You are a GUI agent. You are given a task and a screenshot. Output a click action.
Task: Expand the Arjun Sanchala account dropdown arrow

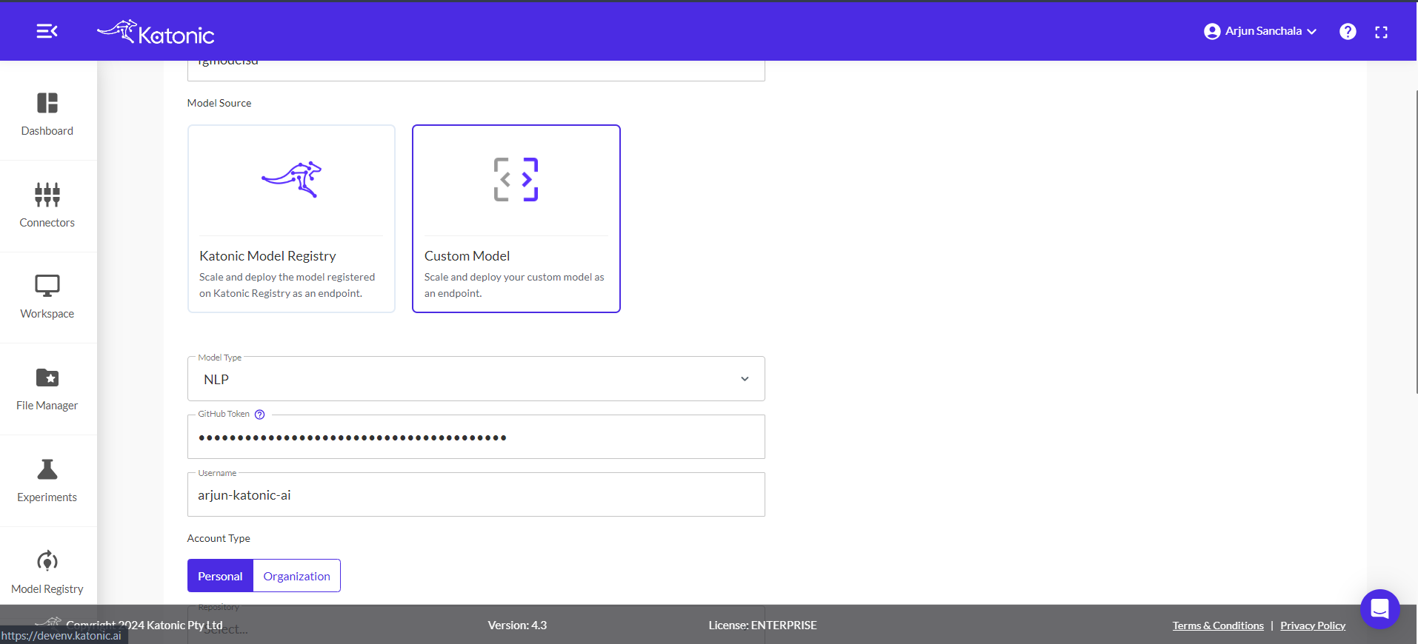(x=1312, y=32)
